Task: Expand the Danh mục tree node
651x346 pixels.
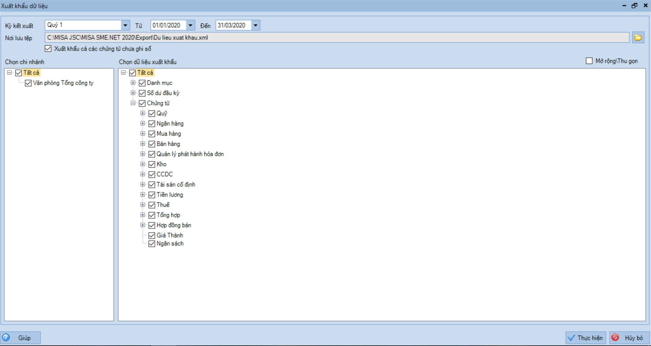Action: tap(133, 83)
